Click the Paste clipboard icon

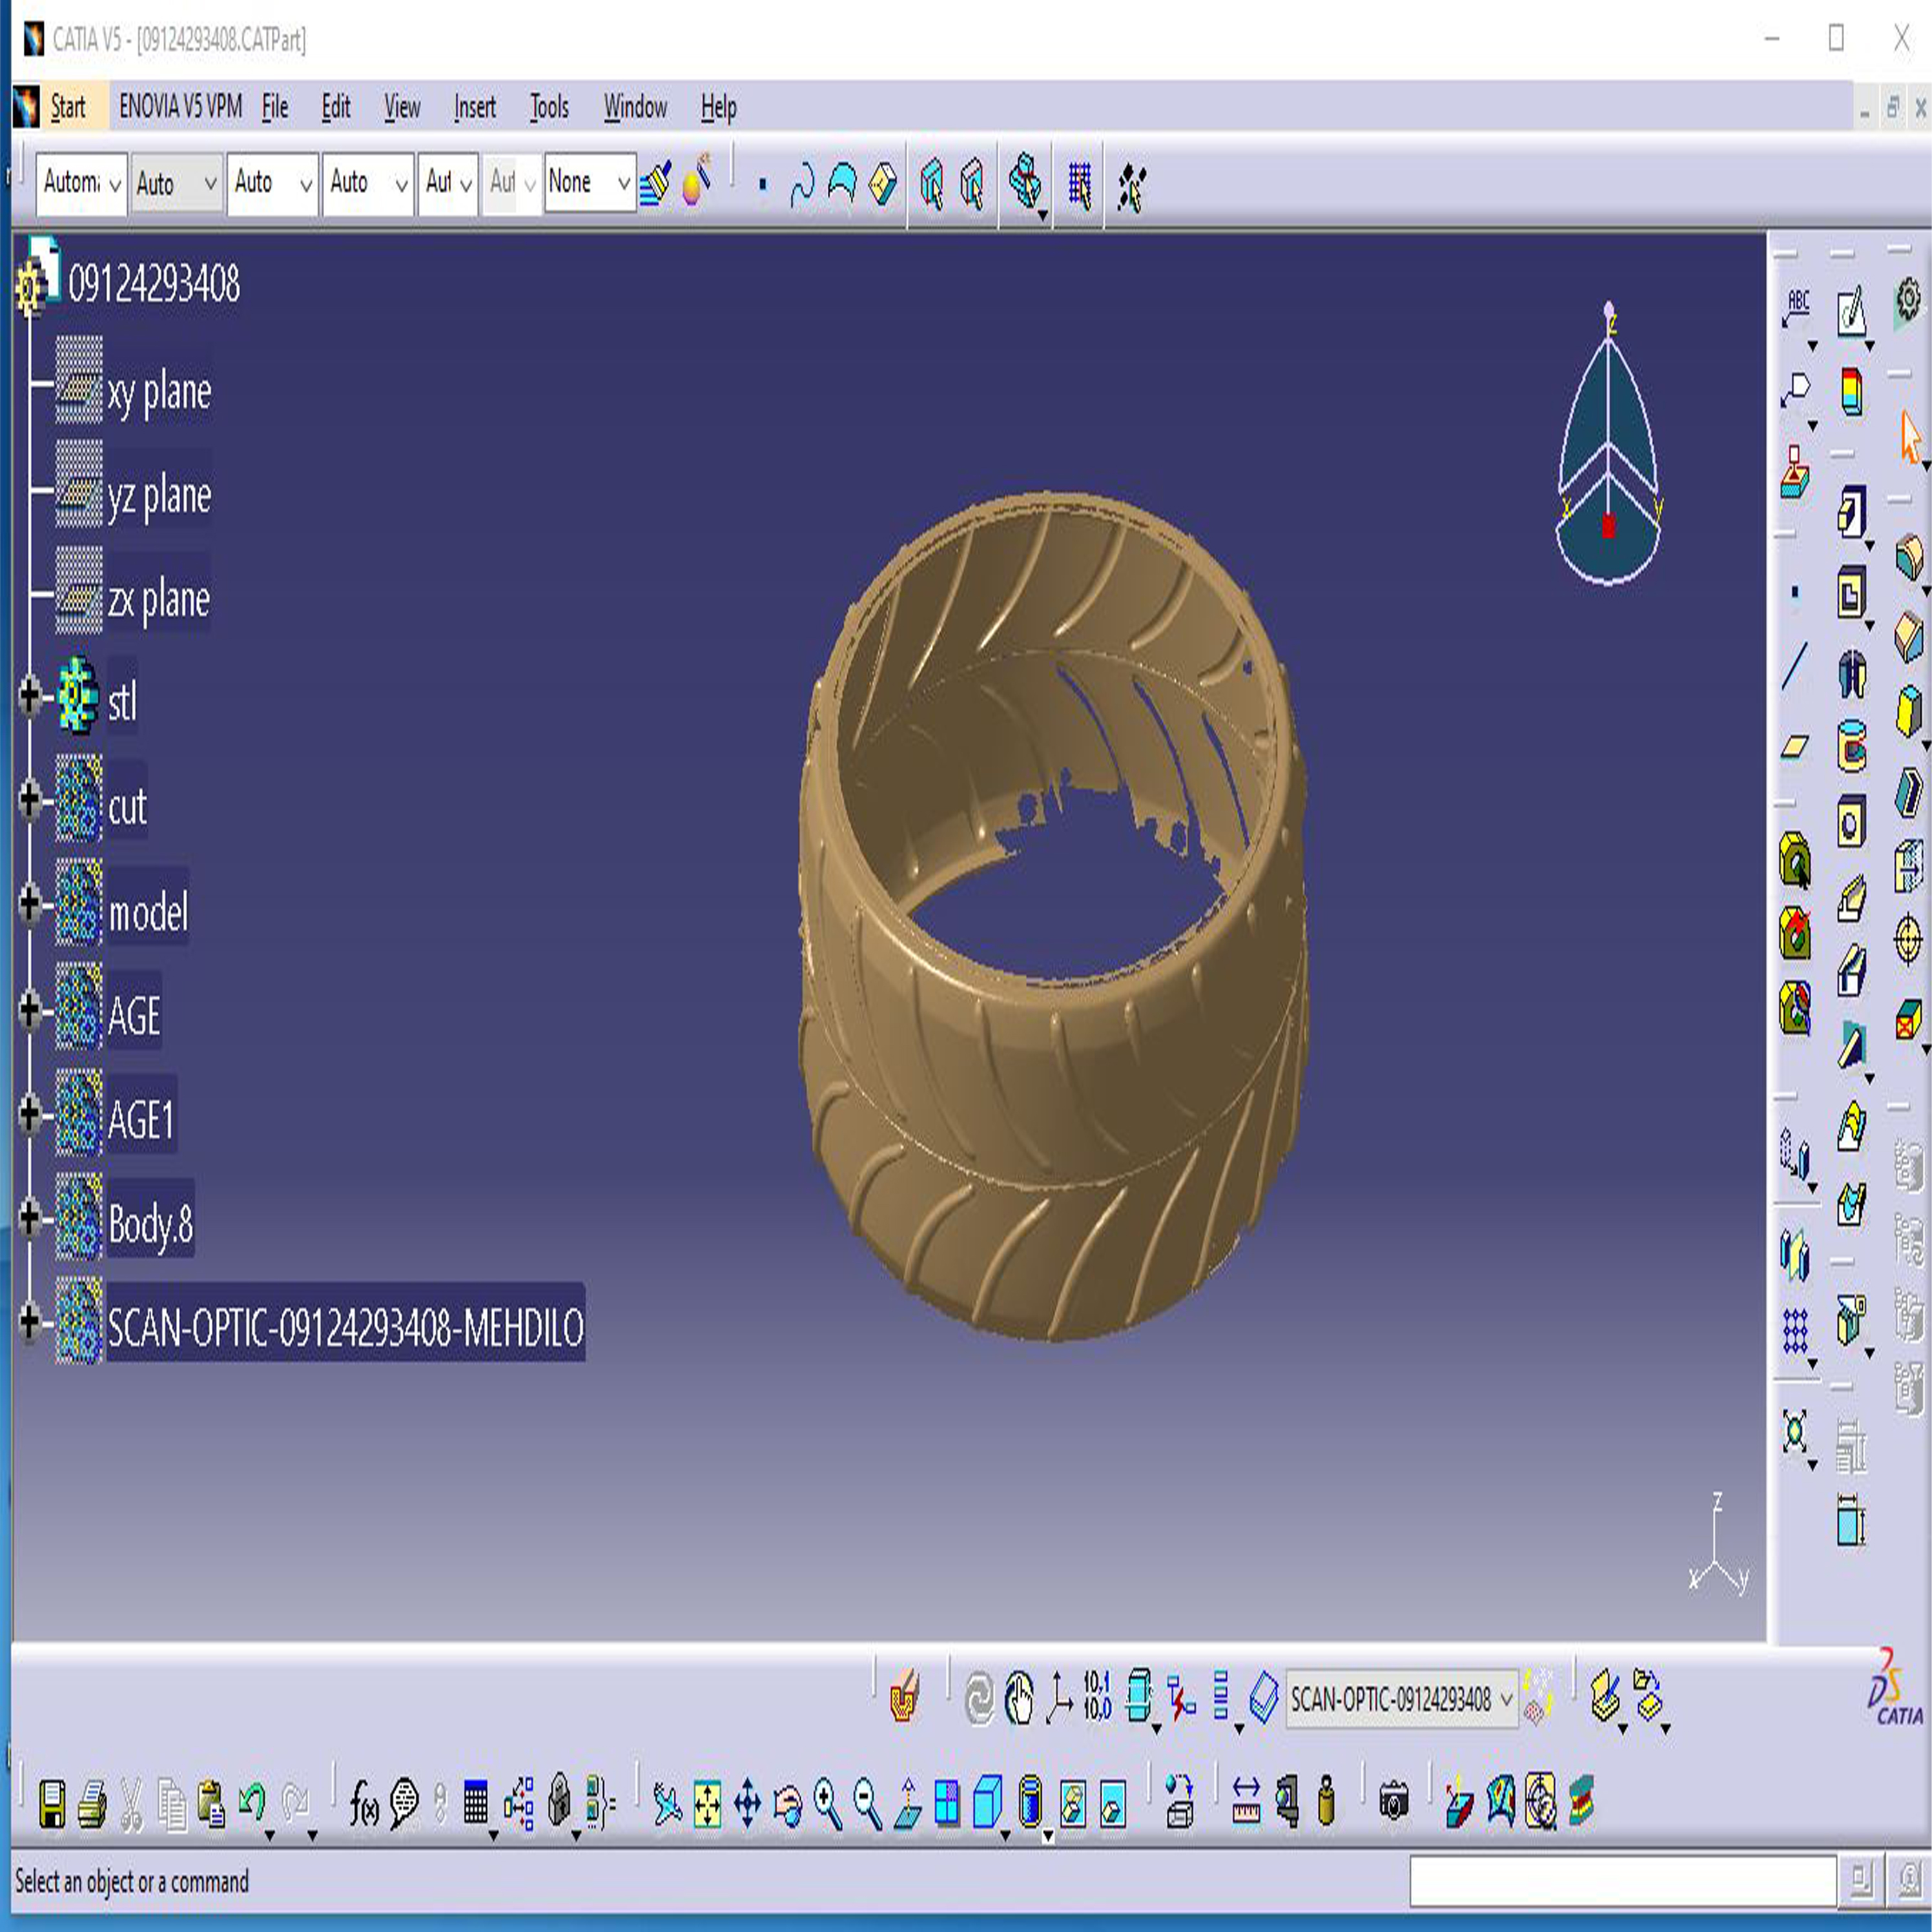[211, 1804]
